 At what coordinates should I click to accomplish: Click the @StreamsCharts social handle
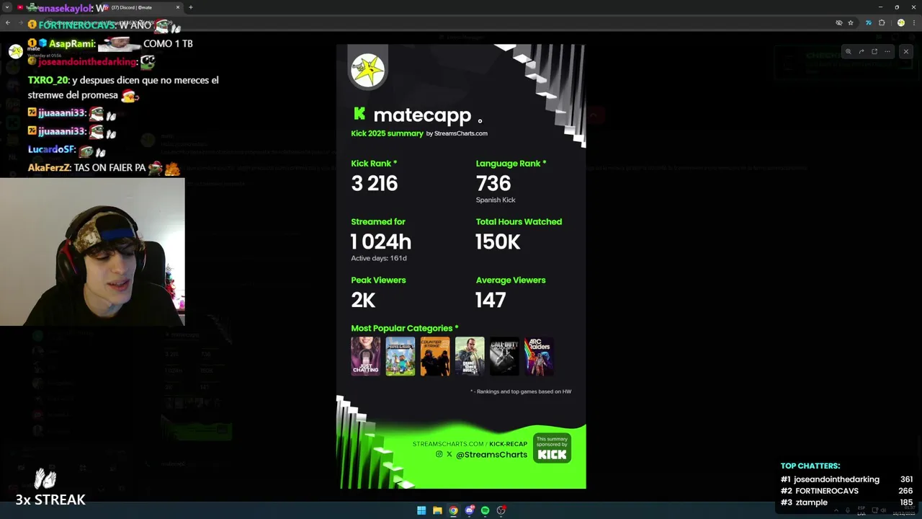click(491, 455)
